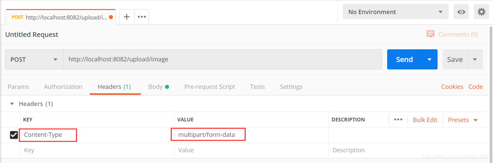Uncheck the Content-Type header checkbox
Viewport: 494px width, 163px height.
pyautogui.click(x=14, y=135)
